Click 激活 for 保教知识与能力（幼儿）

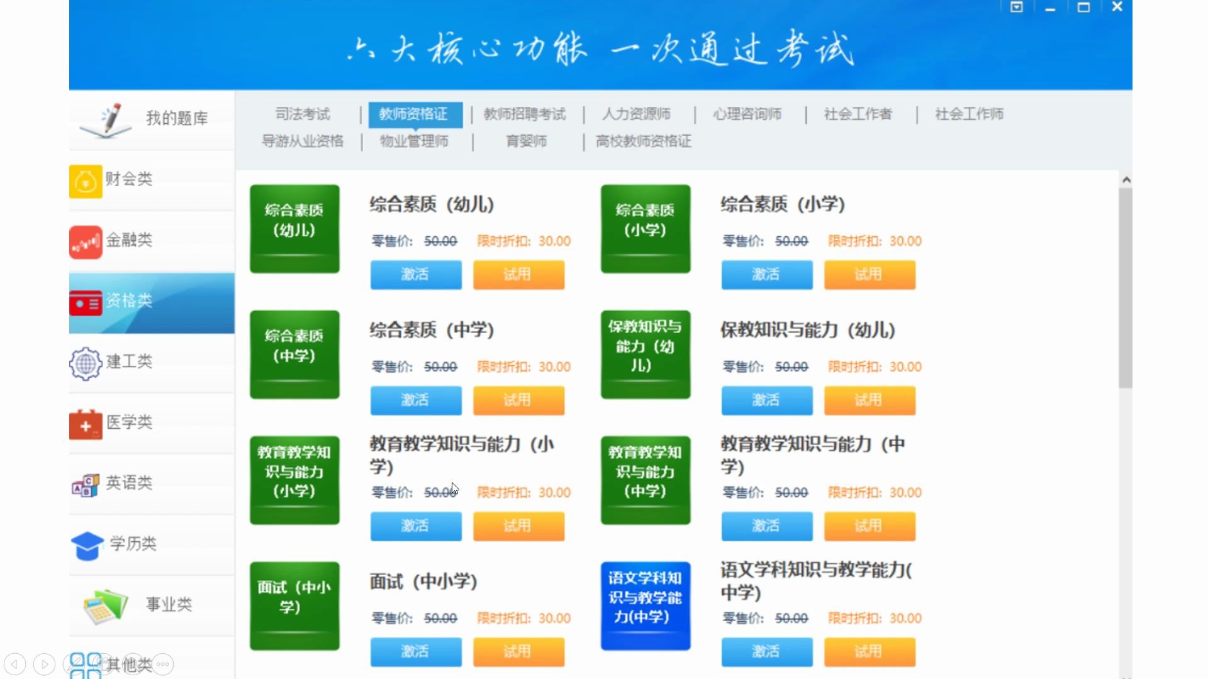766,400
